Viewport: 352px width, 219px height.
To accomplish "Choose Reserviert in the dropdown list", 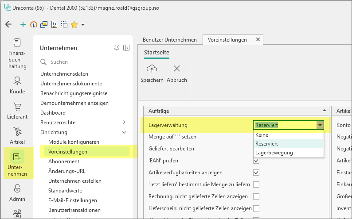I will coord(289,144).
